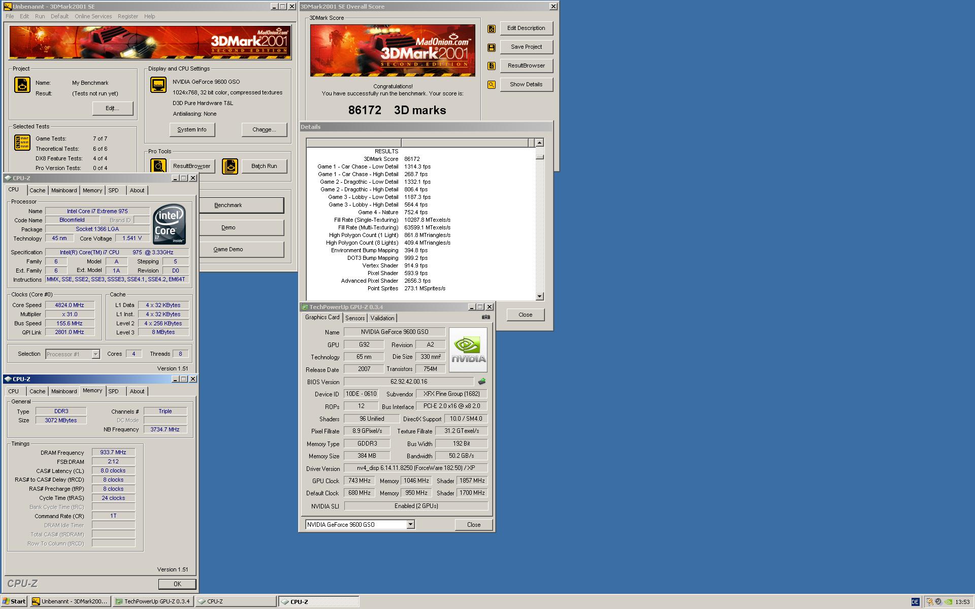Switch to SPD tab in upper CPU-Z

(113, 190)
